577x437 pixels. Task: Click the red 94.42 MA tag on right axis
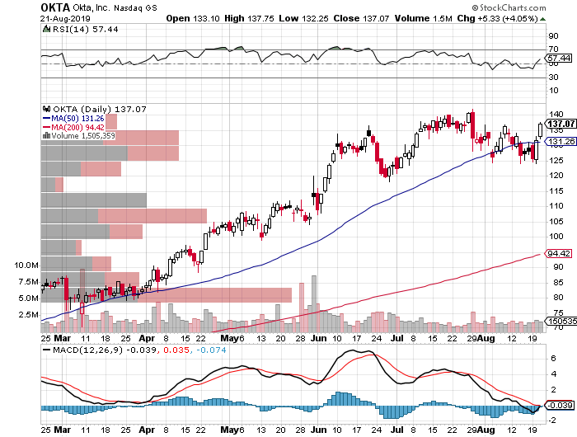coord(559,253)
